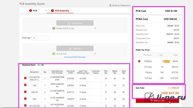This screenshot has width=193, height=108.
Task: Select the 12.51/pcs tier price option
Action: pos(139,67)
